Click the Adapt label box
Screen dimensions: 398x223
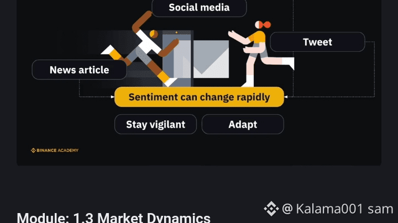tap(243, 124)
